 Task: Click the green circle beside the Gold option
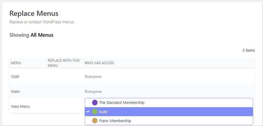(95, 112)
